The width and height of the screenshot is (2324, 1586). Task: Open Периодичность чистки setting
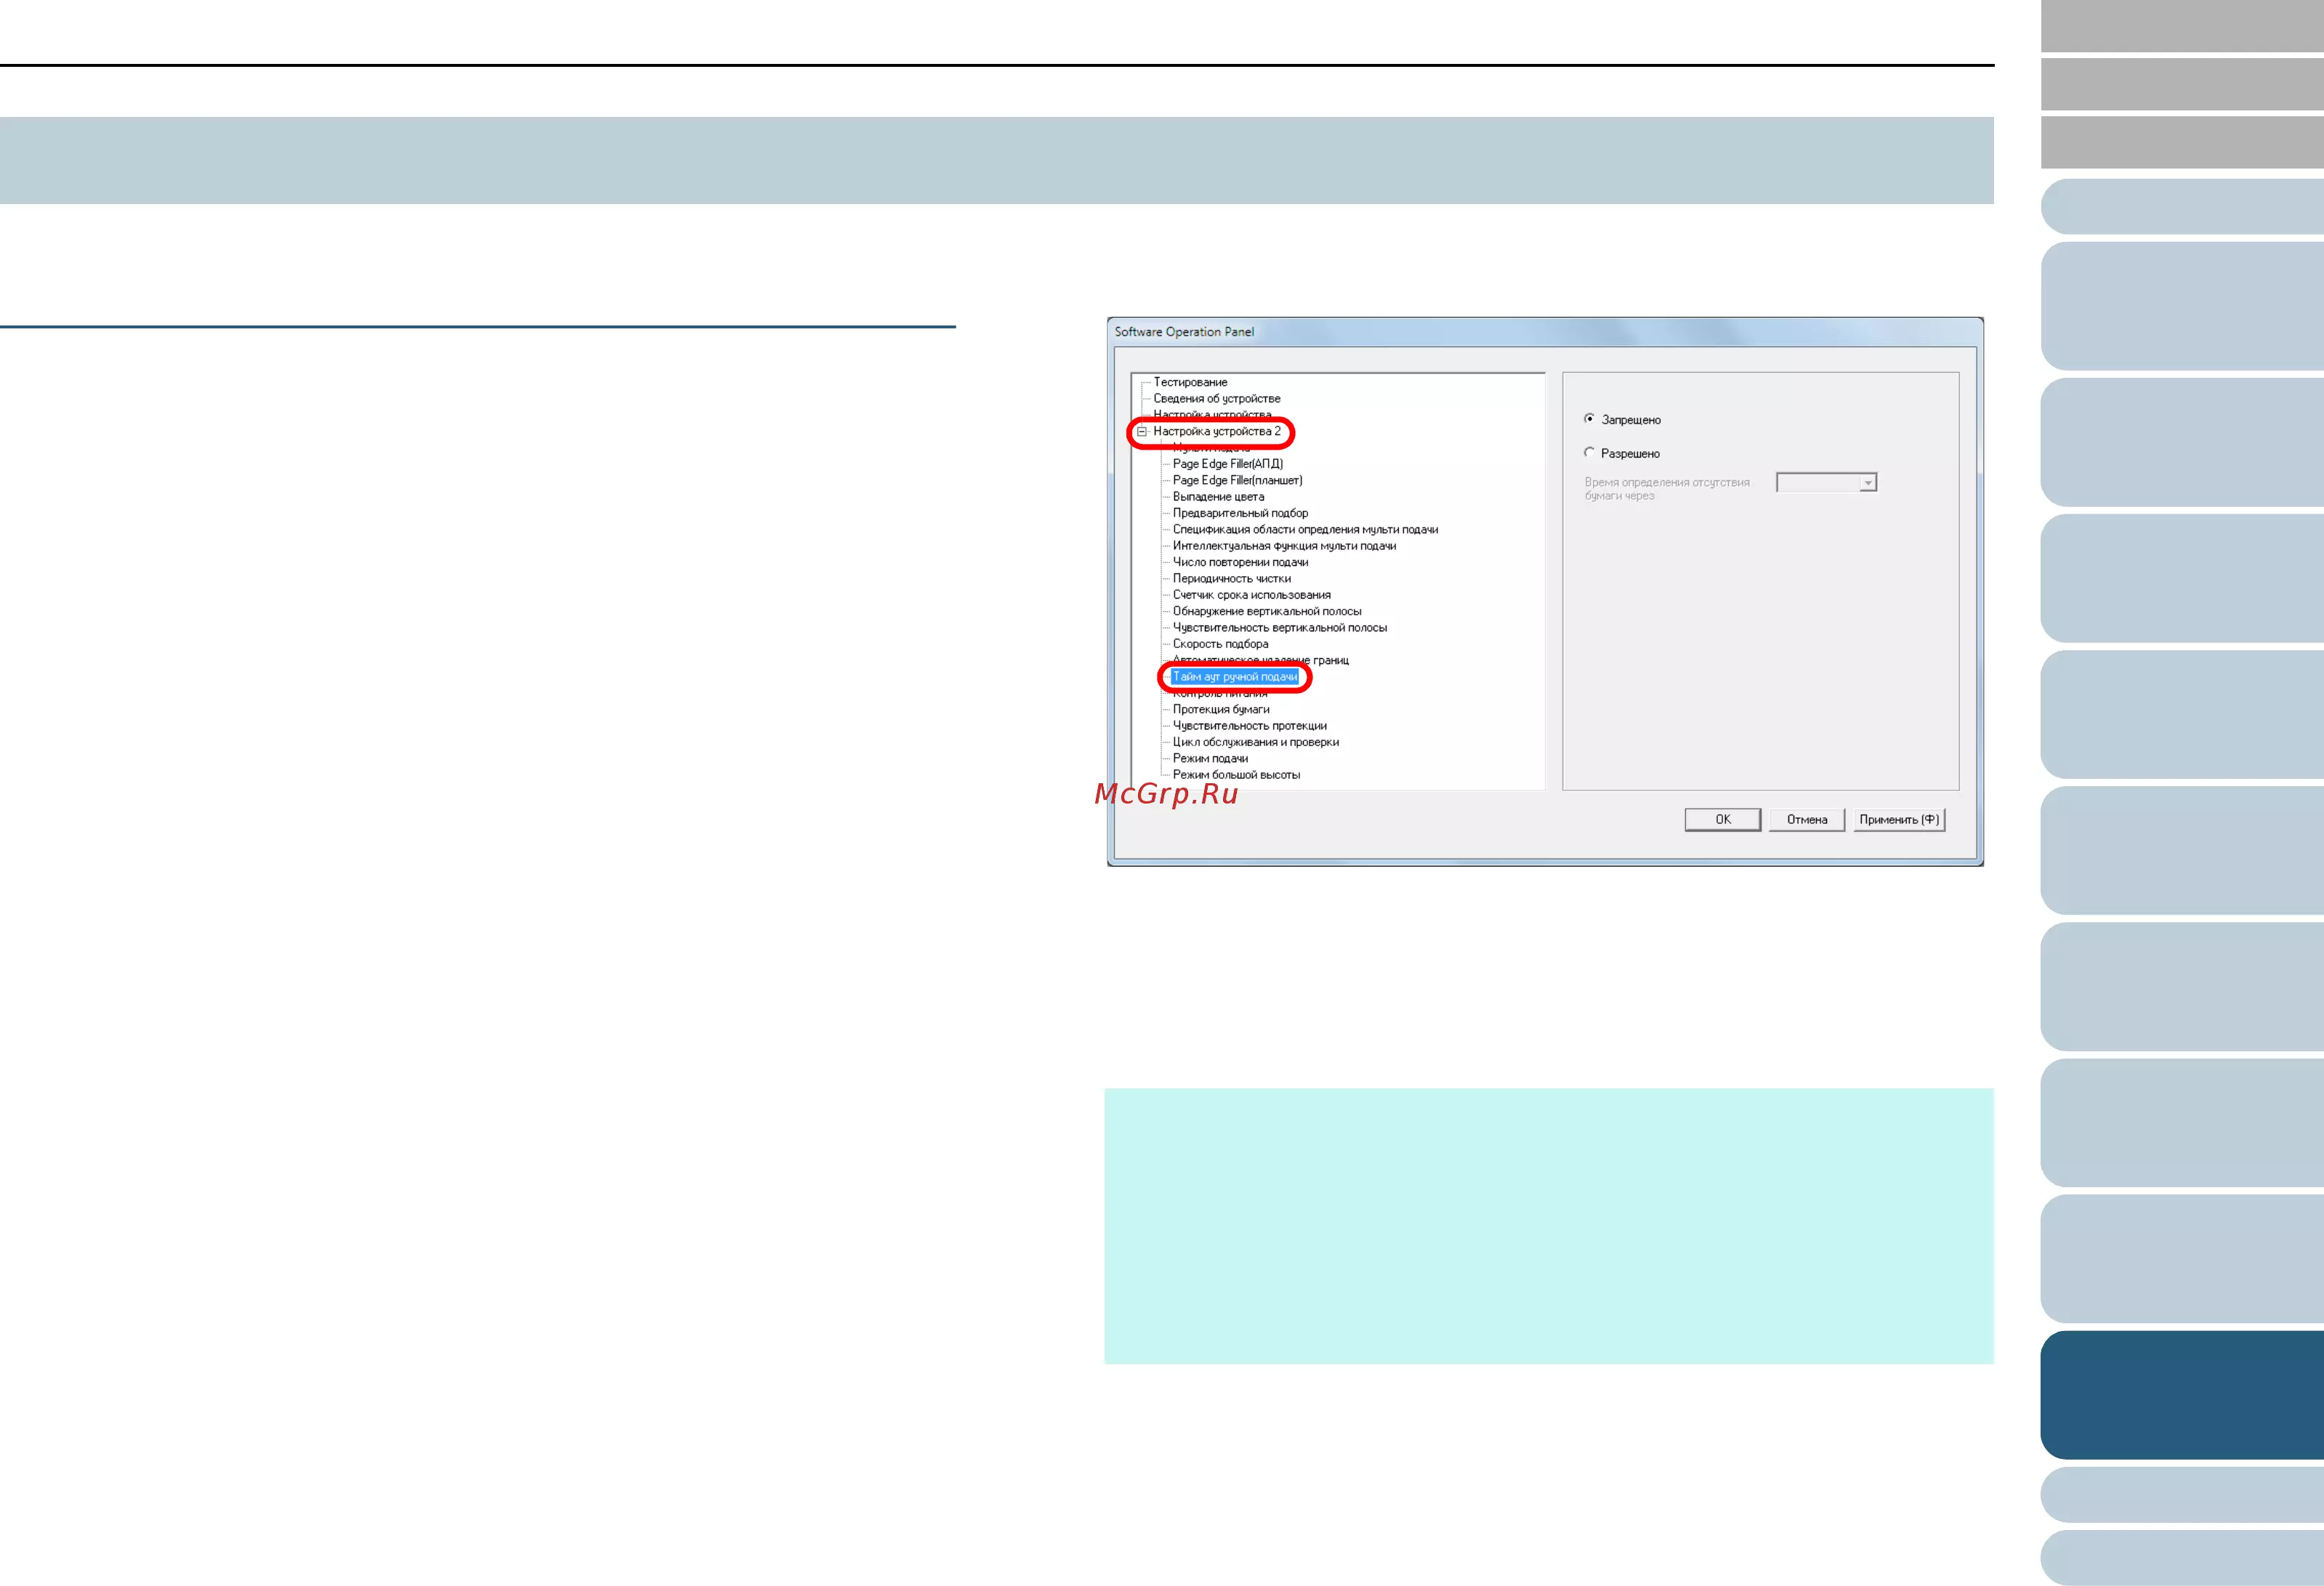(x=1231, y=578)
